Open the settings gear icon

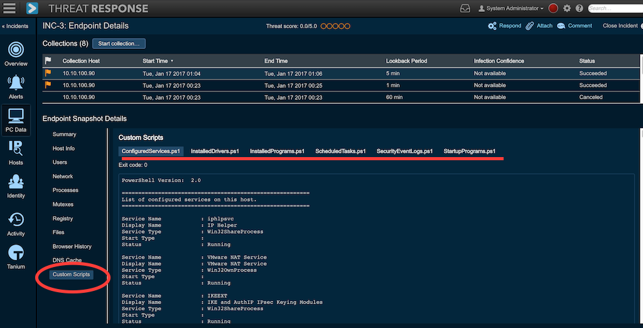(567, 8)
